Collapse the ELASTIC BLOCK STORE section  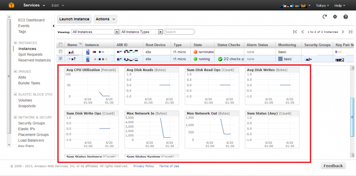pyautogui.click(x=15, y=94)
